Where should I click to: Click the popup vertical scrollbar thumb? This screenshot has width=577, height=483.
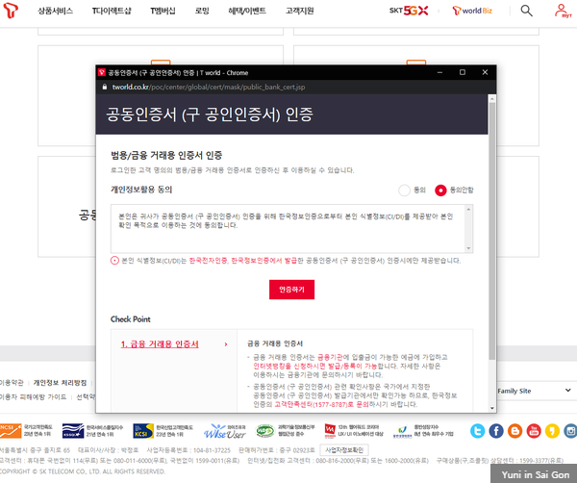[x=492, y=231]
